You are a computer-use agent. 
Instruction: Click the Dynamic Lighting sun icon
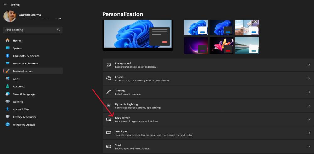pos(109,106)
